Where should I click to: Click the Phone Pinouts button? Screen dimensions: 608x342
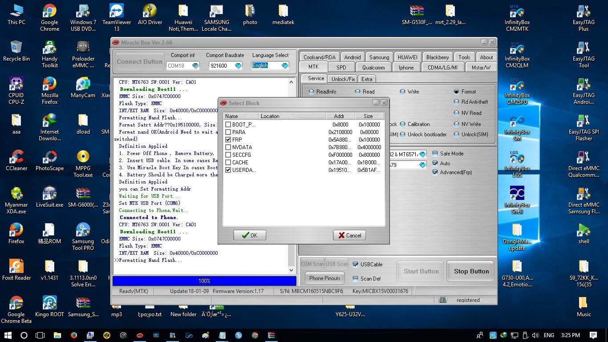[324, 278]
